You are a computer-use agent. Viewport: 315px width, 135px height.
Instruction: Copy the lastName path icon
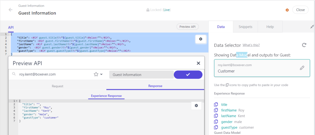coord(216,116)
